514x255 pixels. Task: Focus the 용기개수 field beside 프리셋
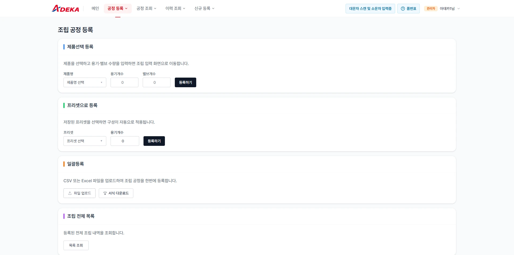(125, 141)
